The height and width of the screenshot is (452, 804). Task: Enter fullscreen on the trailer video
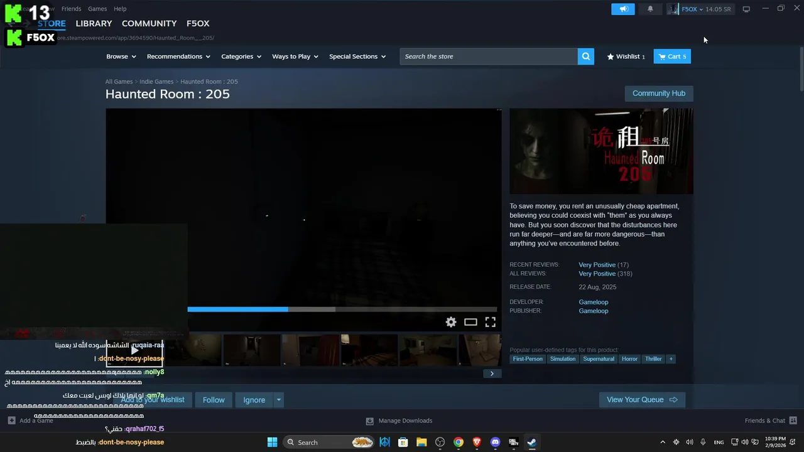(491, 322)
